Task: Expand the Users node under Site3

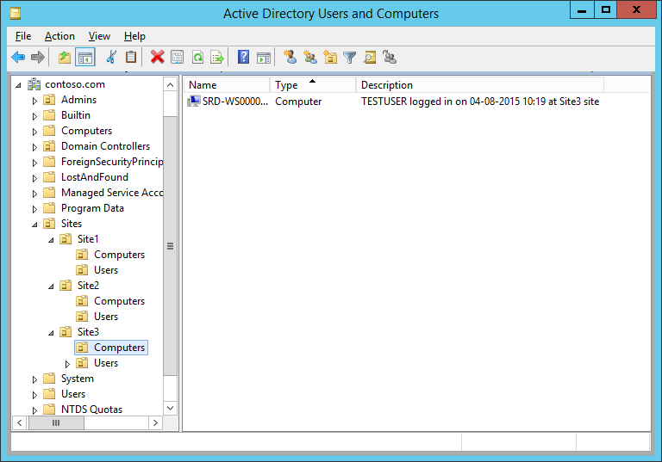Action: tap(67, 364)
